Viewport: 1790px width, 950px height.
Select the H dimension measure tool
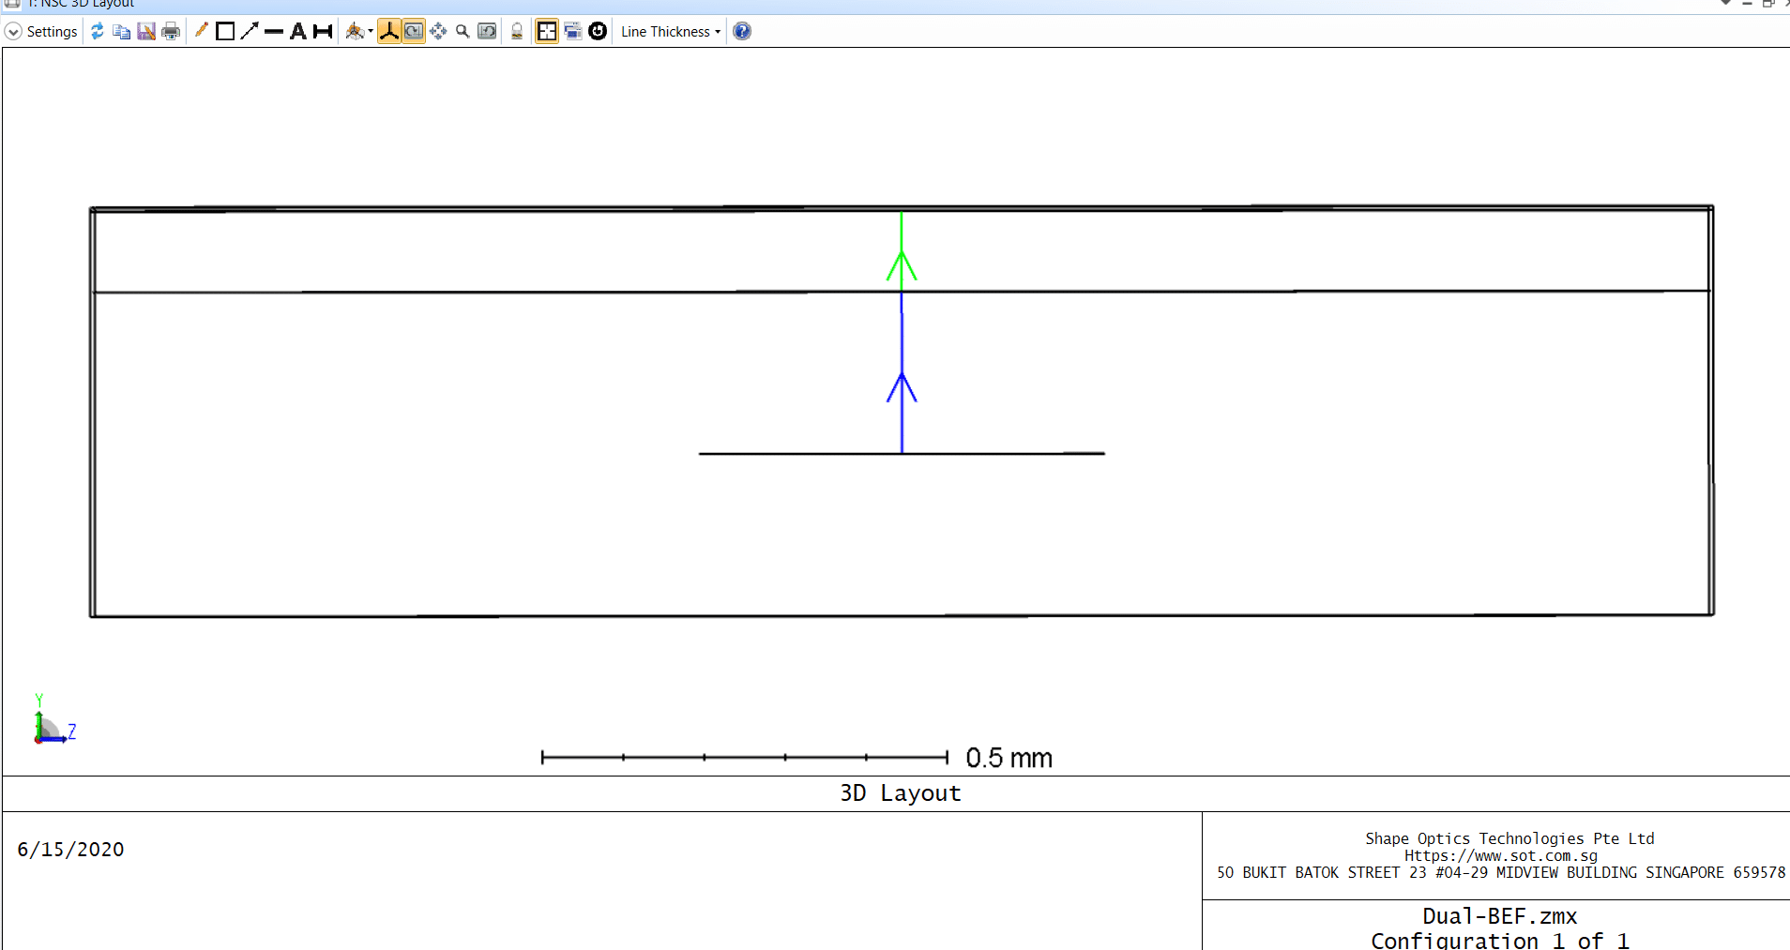323,32
